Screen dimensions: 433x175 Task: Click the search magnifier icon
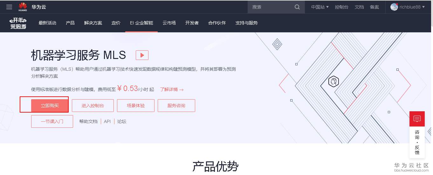click(x=297, y=7)
